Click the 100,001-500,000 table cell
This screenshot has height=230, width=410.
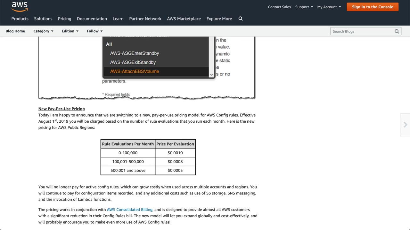pyautogui.click(x=128, y=162)
